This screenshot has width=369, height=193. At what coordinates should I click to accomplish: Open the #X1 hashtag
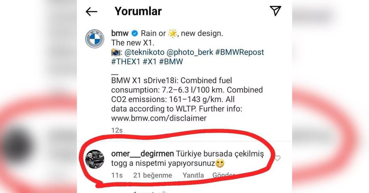pos(150,61)
